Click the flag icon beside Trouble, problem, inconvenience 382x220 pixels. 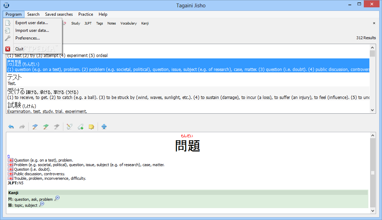[x=10, y=179]
